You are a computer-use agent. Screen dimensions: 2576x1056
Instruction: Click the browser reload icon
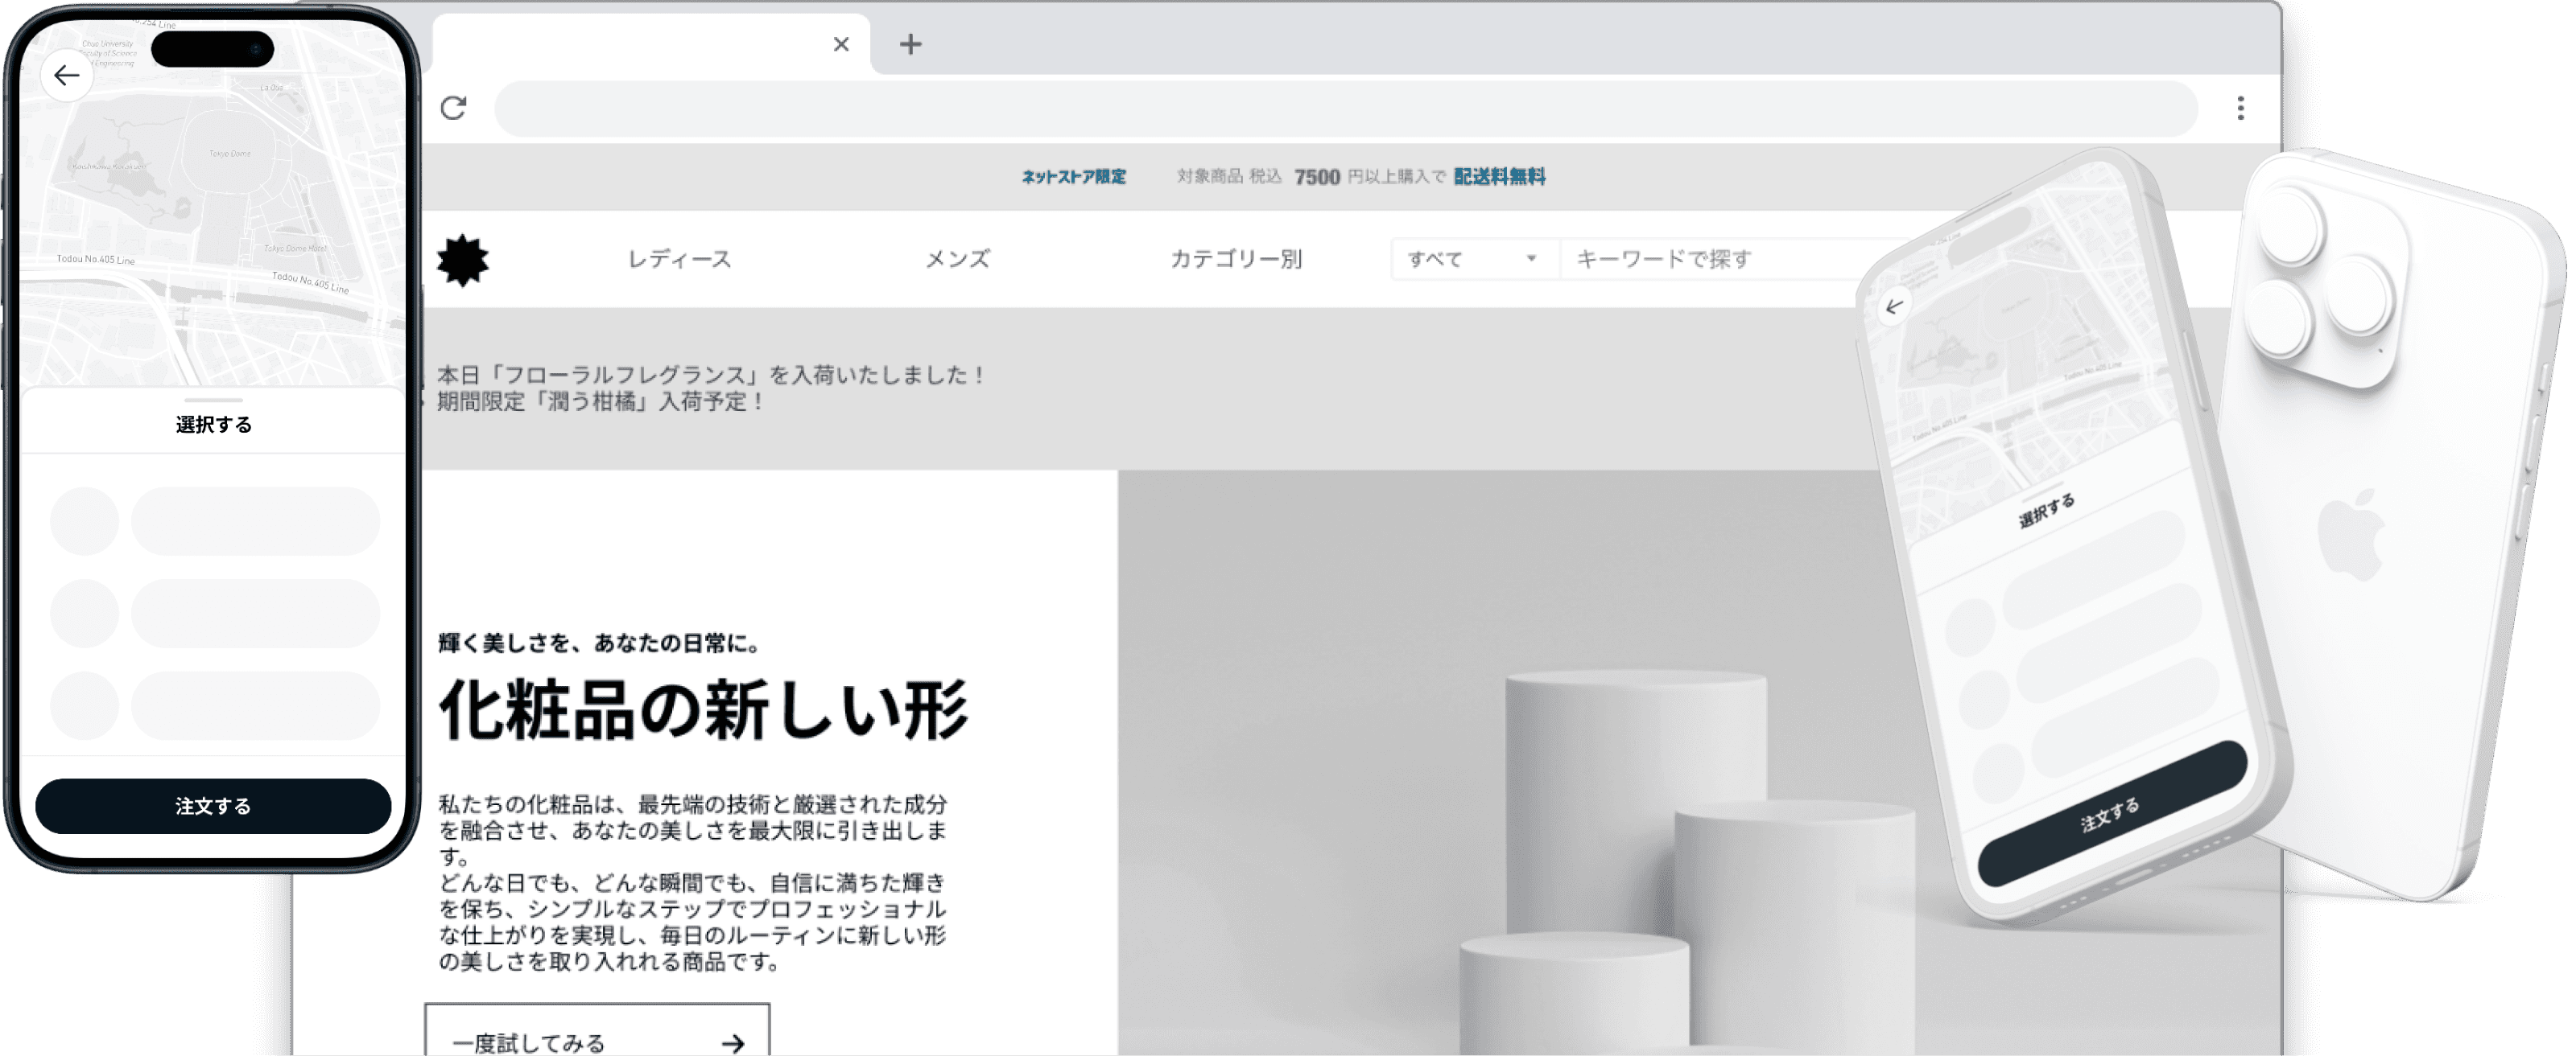[x=454, y=108]
